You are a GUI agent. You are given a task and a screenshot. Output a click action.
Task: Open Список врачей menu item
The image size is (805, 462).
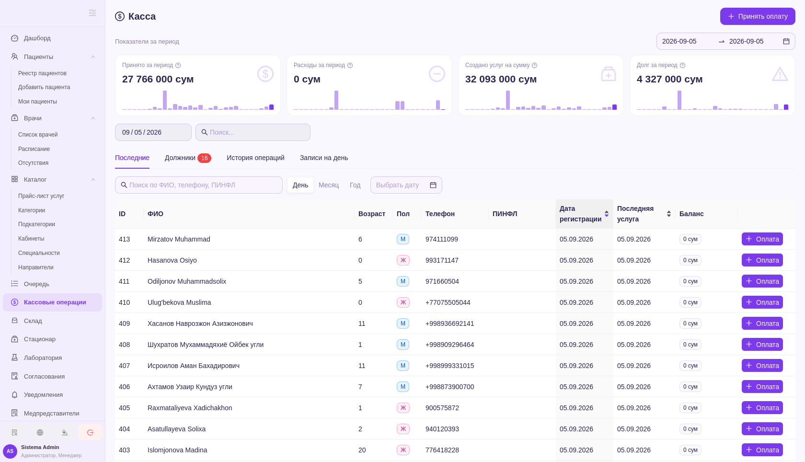pyautogui.click(x=38, y=135)
